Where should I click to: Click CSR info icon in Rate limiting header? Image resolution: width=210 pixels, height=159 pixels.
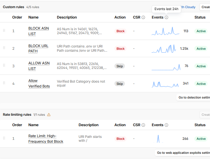[143, 125]
